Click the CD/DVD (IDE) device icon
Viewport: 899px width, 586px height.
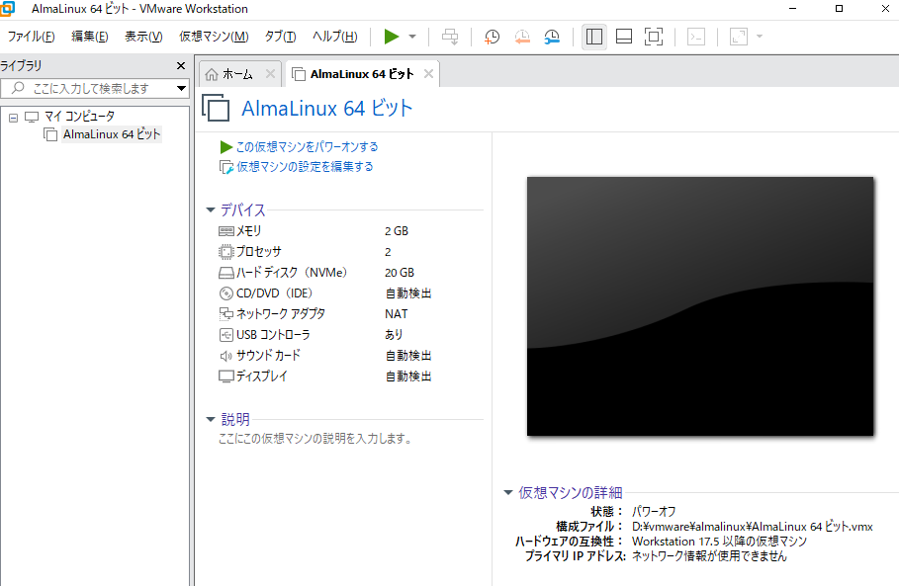coord(226,293)
